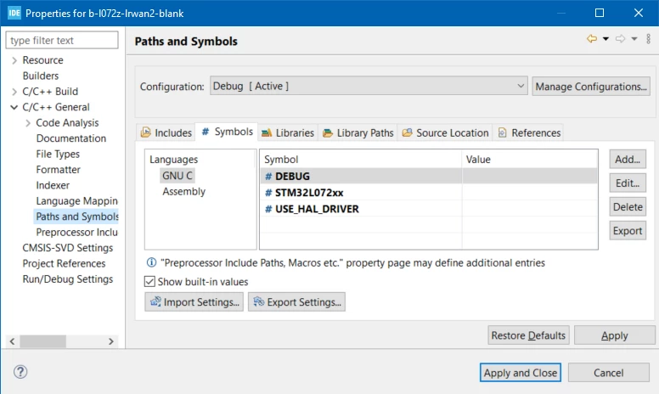
Task: Collapse the C/C++ General node
Action: 14,107
